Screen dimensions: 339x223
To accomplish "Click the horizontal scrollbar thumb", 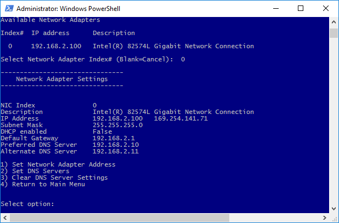I will (x=120, y=218).
